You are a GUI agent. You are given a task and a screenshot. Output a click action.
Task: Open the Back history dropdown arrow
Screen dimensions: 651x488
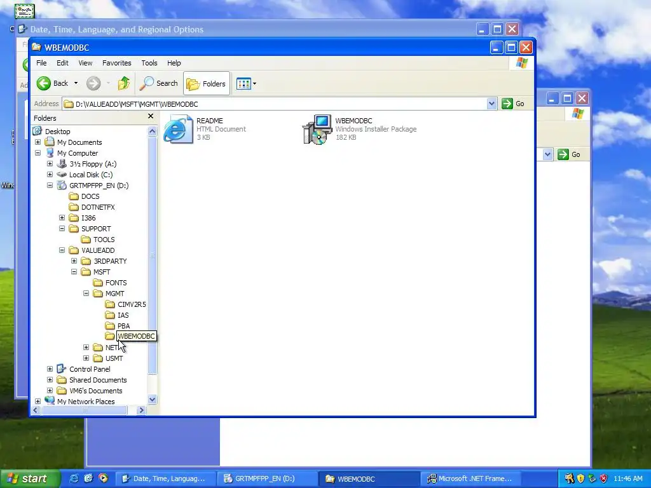[x=76, y=83]
